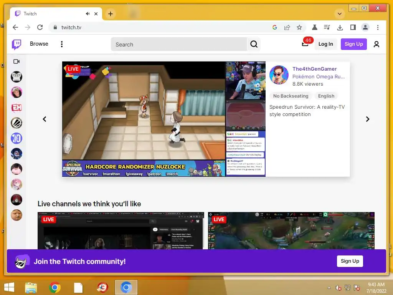Open the pink anime avatar channel
Viewport: 393px width, 295px height.
point(17,184)
